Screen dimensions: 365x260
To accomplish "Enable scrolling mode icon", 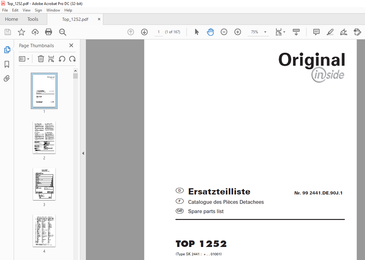I will coord(296,32).
